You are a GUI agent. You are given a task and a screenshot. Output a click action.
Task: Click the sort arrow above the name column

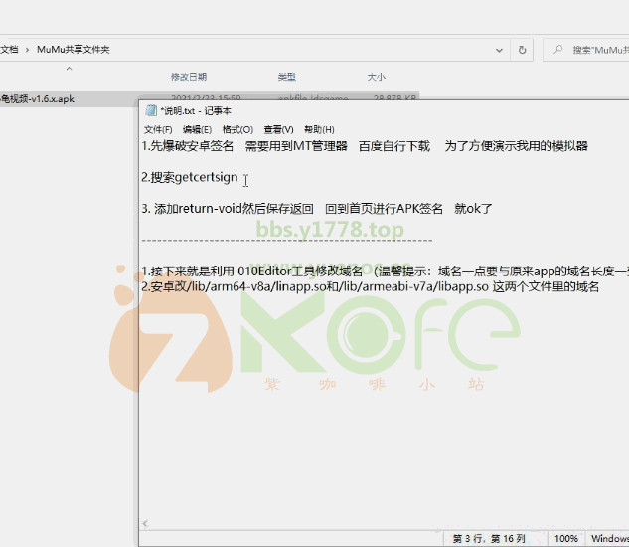coord(69,69)
